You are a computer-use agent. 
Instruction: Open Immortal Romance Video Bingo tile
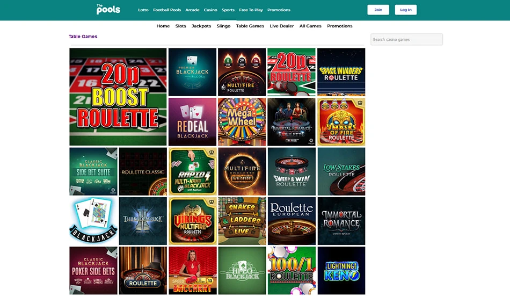click(341, 221)
